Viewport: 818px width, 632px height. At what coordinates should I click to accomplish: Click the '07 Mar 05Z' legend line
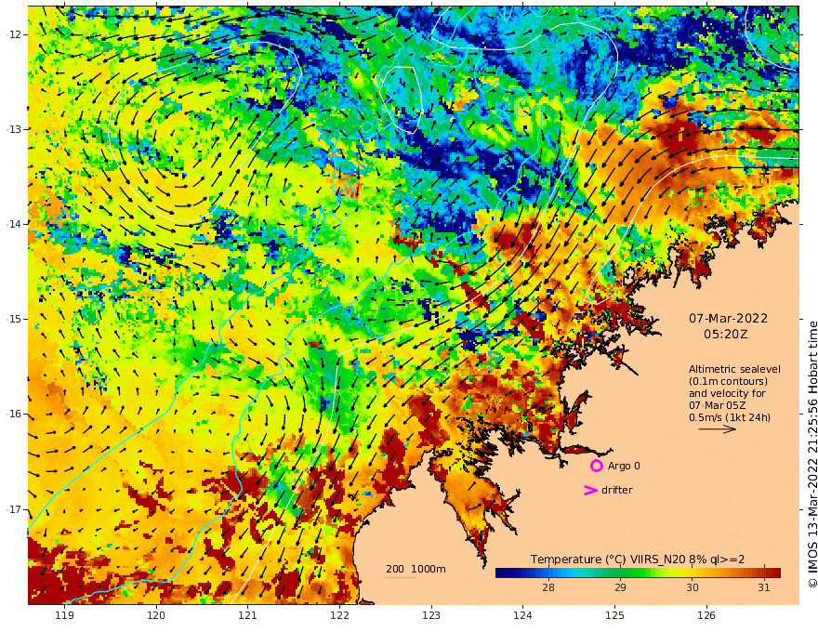pyautogui.click(x=718, y=405)
